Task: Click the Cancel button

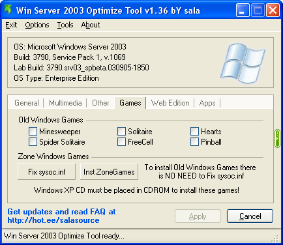Action: 250,216
